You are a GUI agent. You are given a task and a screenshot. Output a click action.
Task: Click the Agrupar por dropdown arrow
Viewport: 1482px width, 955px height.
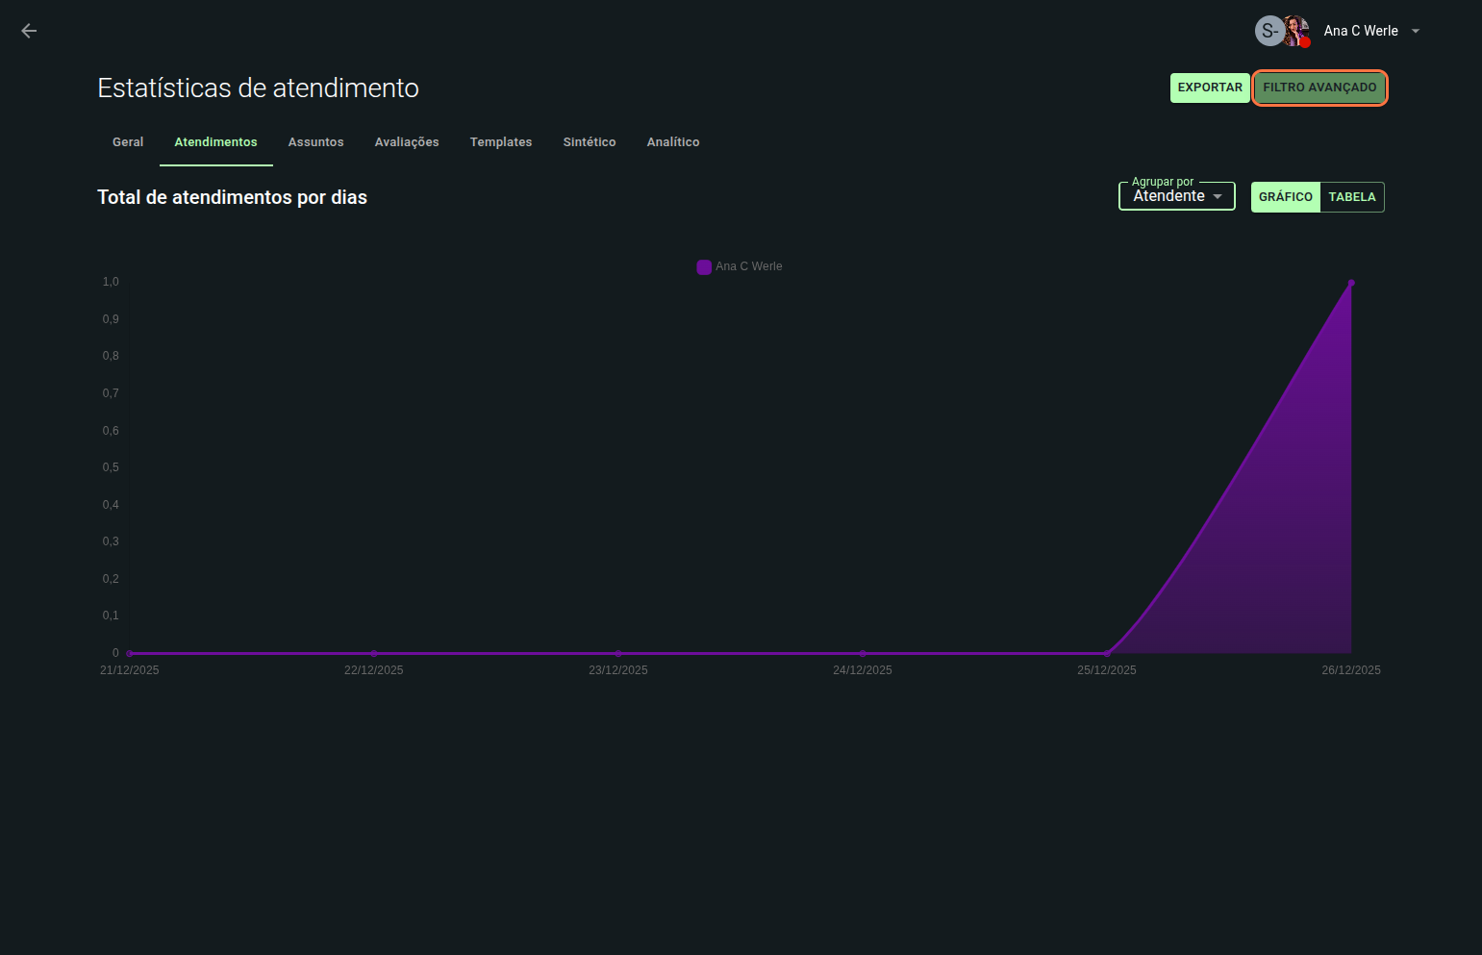(1218, 196)
